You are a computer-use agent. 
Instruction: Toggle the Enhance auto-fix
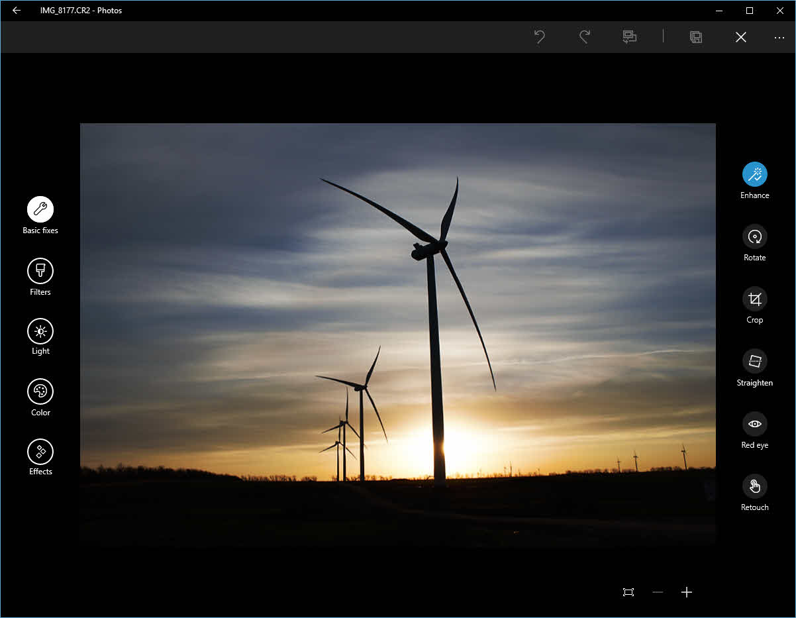754,174
